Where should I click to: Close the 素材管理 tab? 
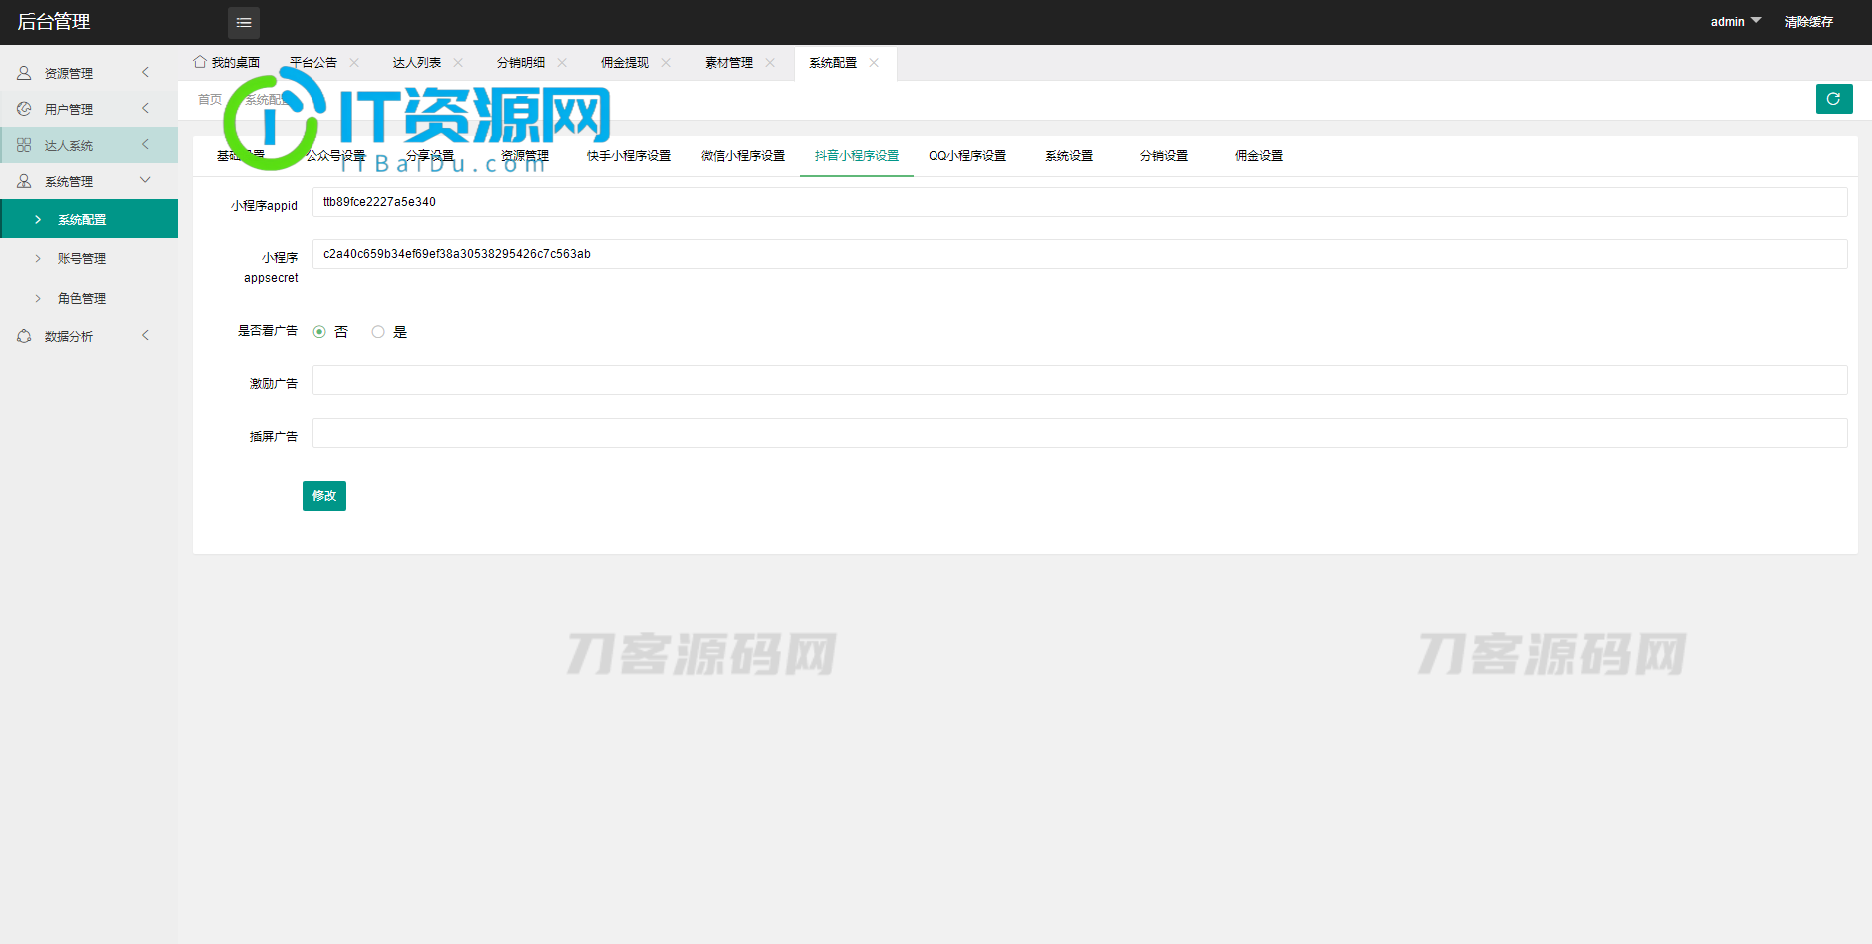coord(770,62)
